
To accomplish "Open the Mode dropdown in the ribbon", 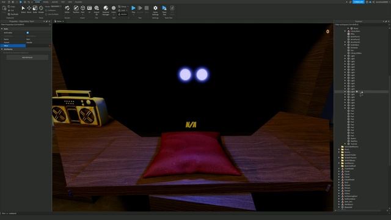I will (x=56, y=7).
